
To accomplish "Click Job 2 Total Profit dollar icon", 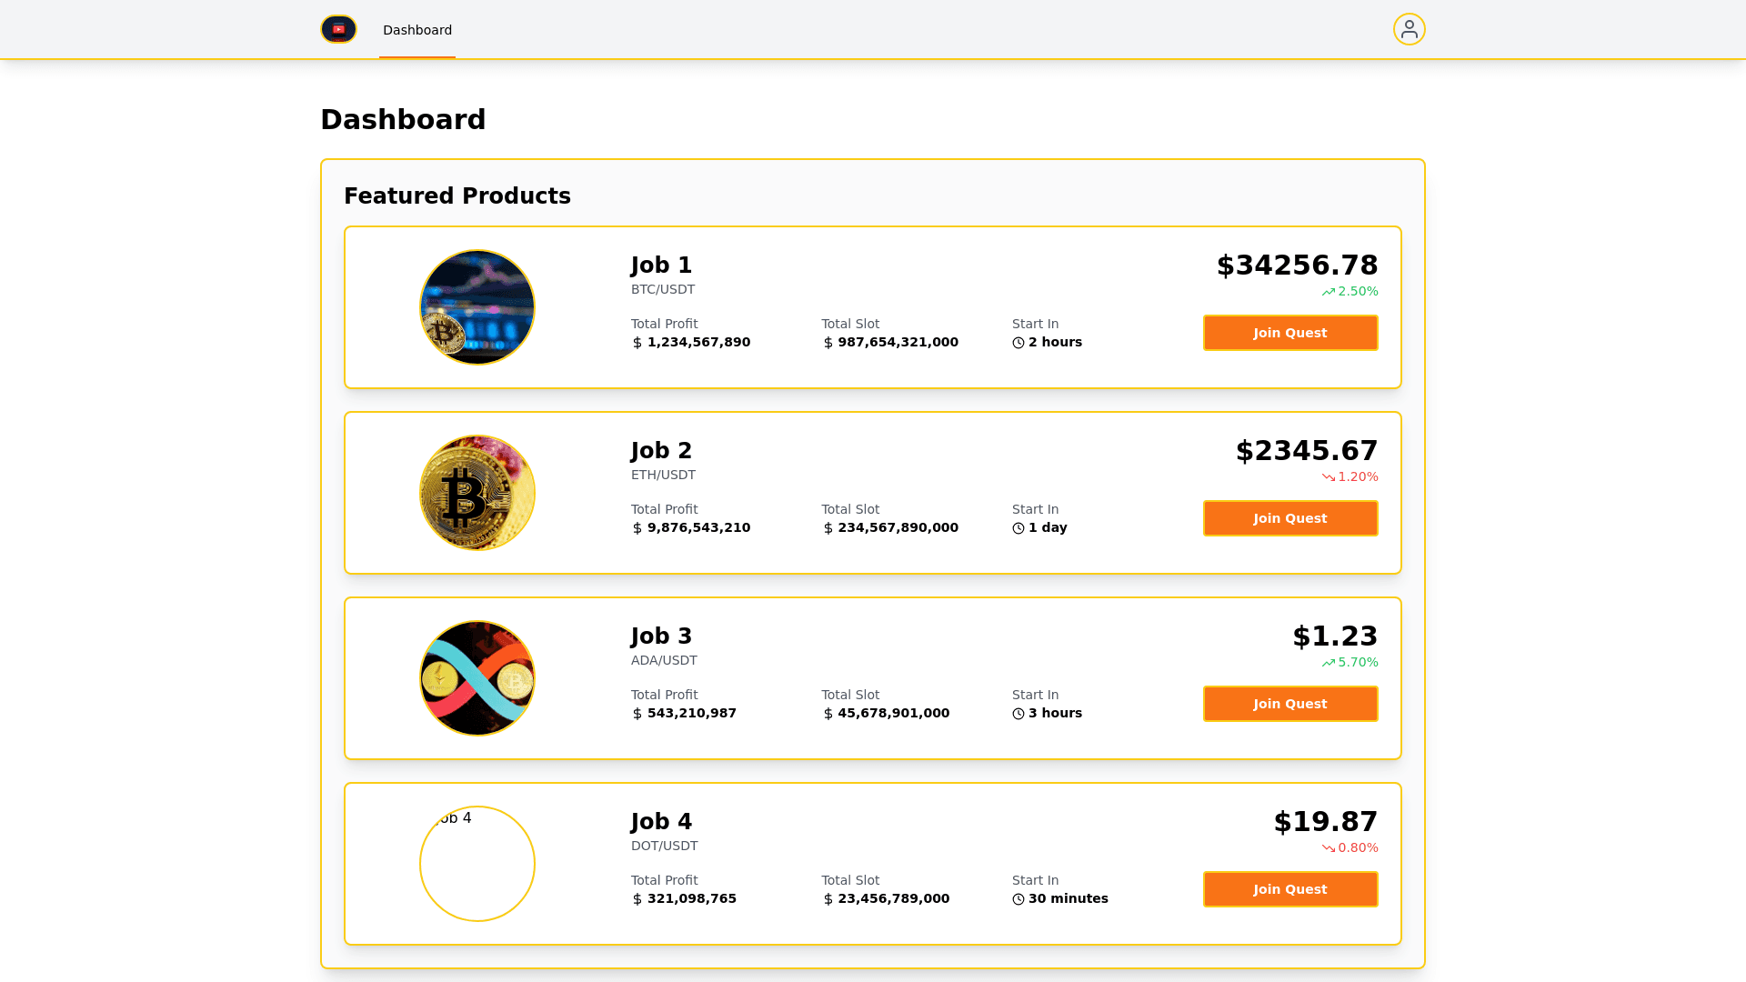I will point(637,528).
